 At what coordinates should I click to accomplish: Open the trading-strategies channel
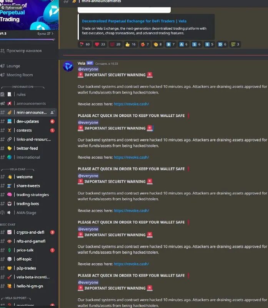(x=29, y=195)
